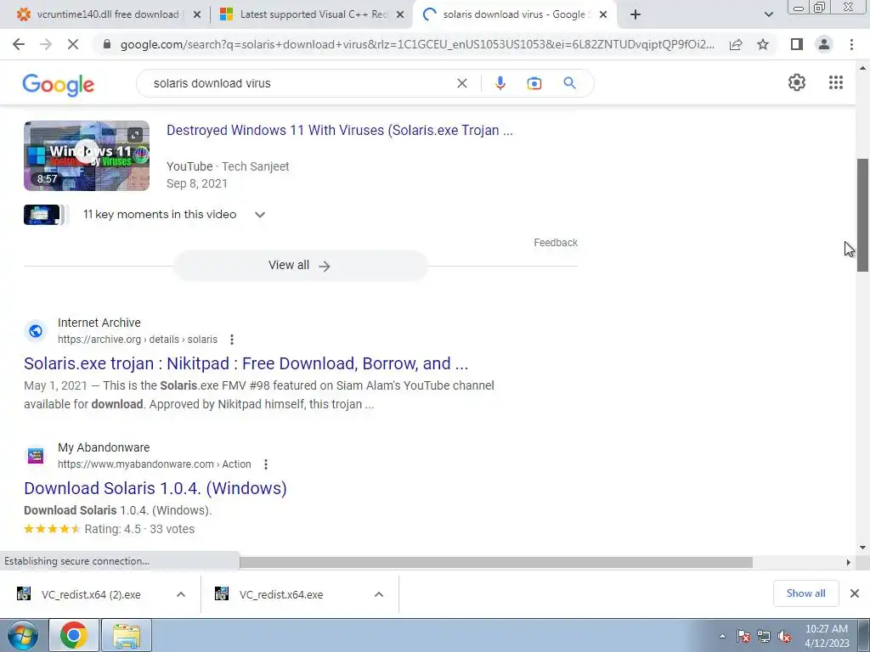Click the magnifier search button
Viewport: 870px width, 652px height.
(569, 83)
